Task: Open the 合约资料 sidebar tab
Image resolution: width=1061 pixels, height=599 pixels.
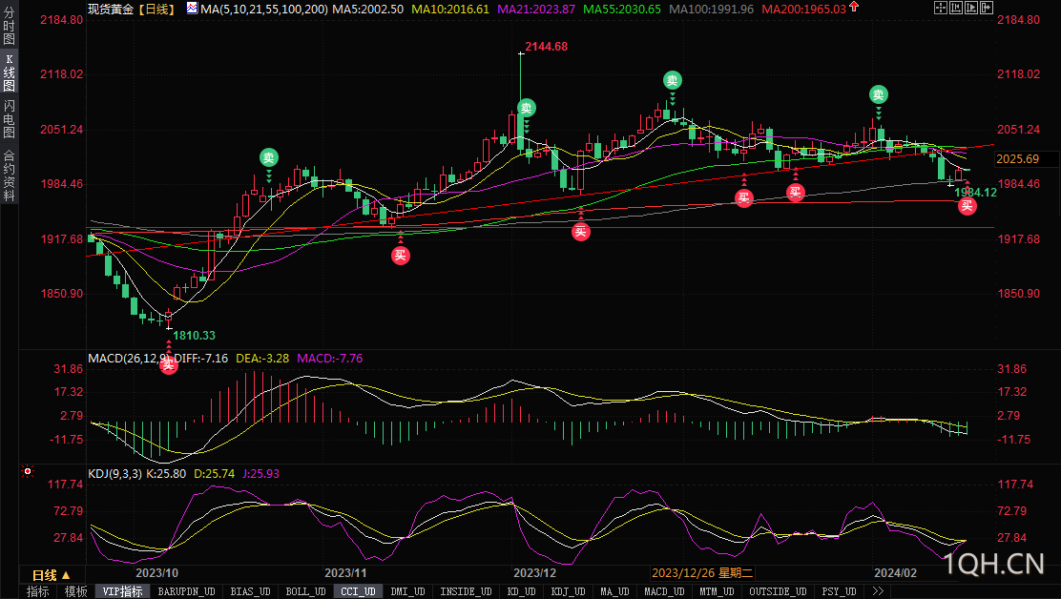Action: tap(9, 175)
